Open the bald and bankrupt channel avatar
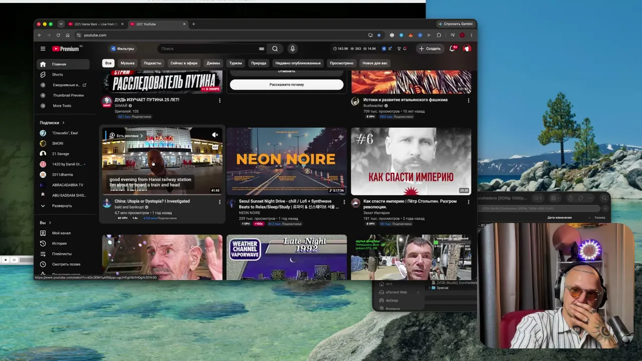Image resolution: width=642 pixels, height=361 pixels. tap(107, 203)
